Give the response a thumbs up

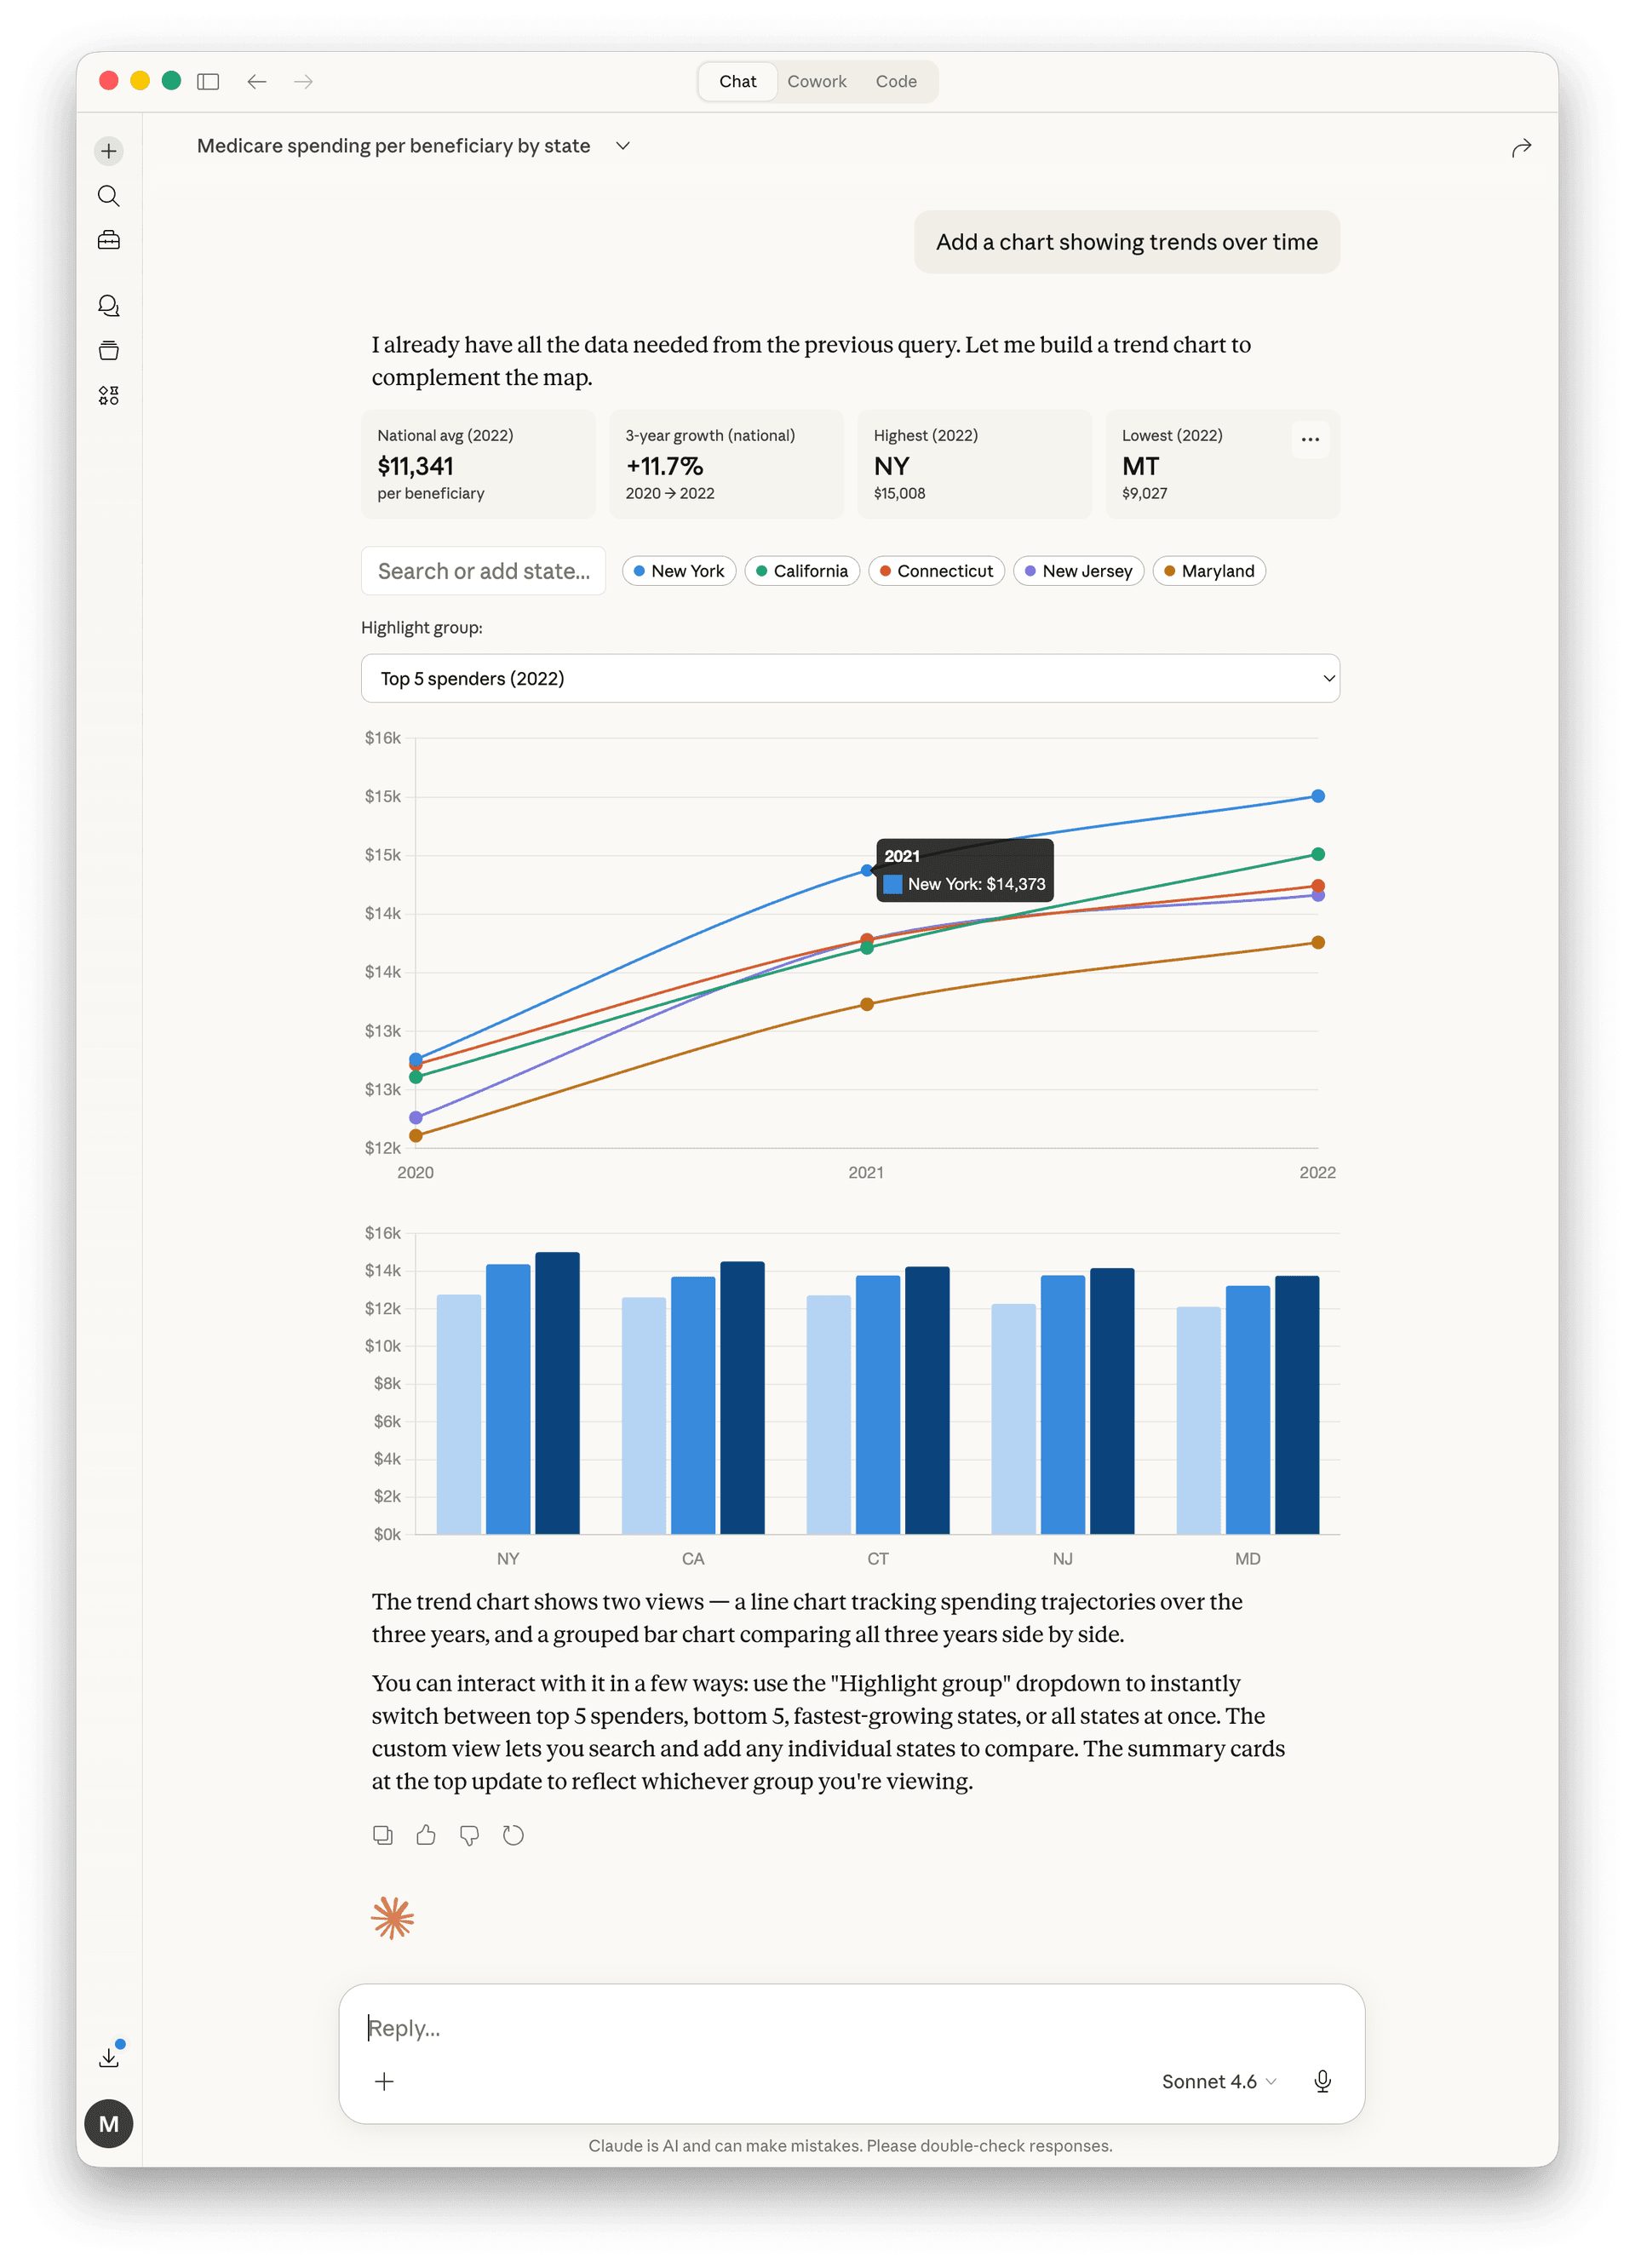click(x=426, y=1835)
